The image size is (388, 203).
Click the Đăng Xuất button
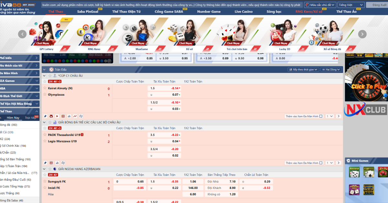tap(378, 5)
